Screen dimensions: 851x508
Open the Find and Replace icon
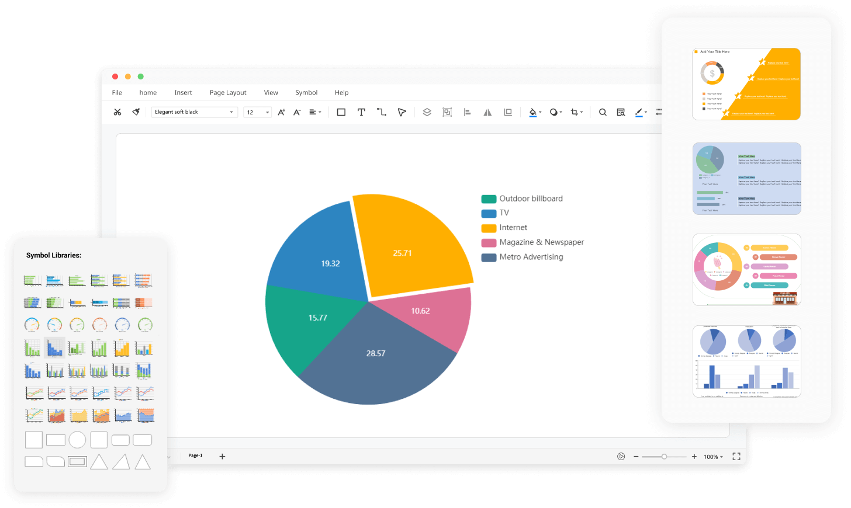point(621,112)
